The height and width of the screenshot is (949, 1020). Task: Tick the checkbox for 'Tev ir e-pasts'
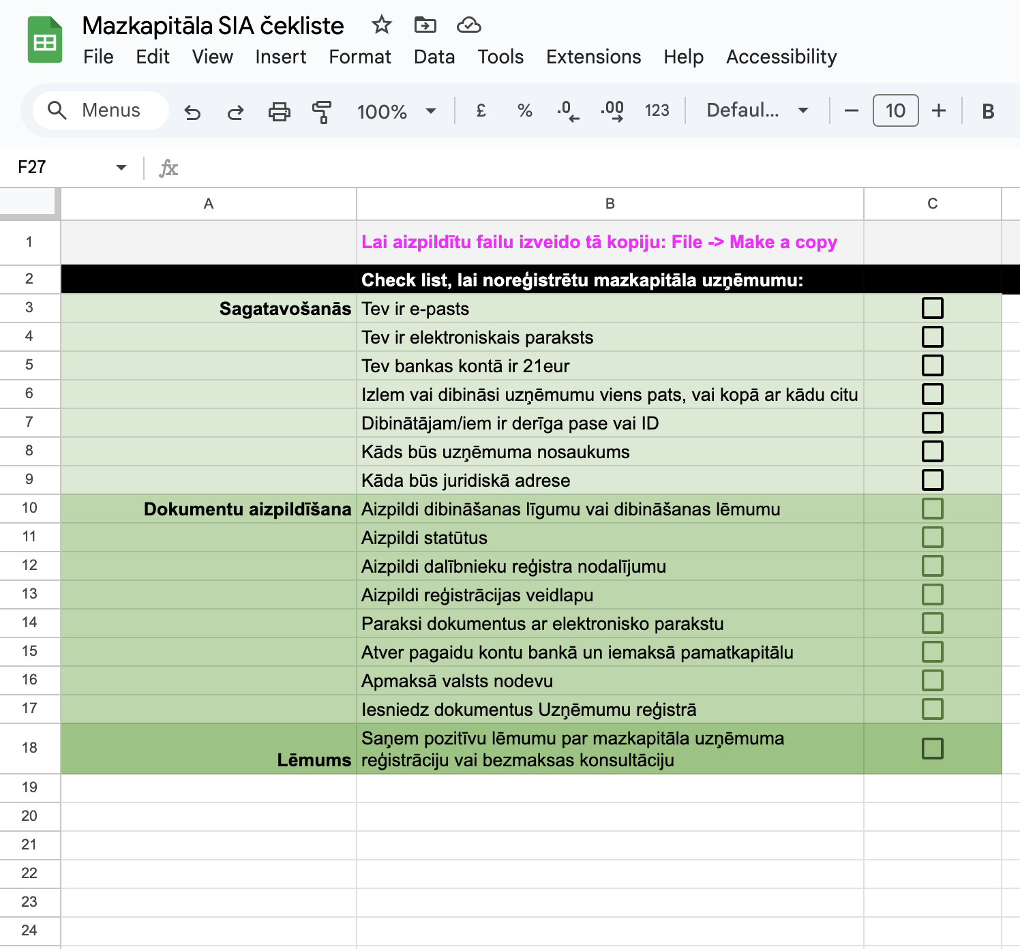click(932, 308)
